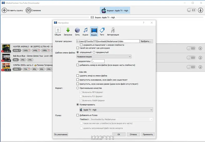
Task: Click download arrow for the HUNTER ANIMALS video
Action: (x=200, y=48)
